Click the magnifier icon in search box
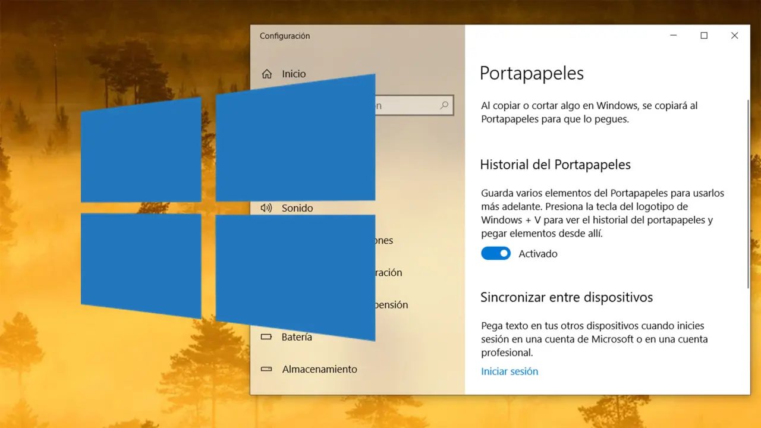Image resolution: width=761 pixels, height=428 pixels. [444, 106]
